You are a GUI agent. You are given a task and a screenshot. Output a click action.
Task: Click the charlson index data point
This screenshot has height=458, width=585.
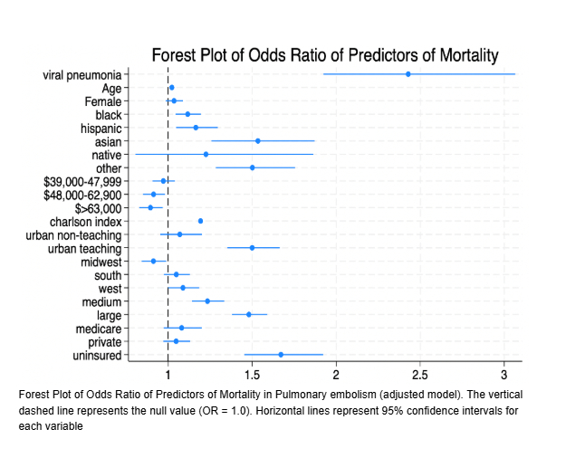click(200, 221)
